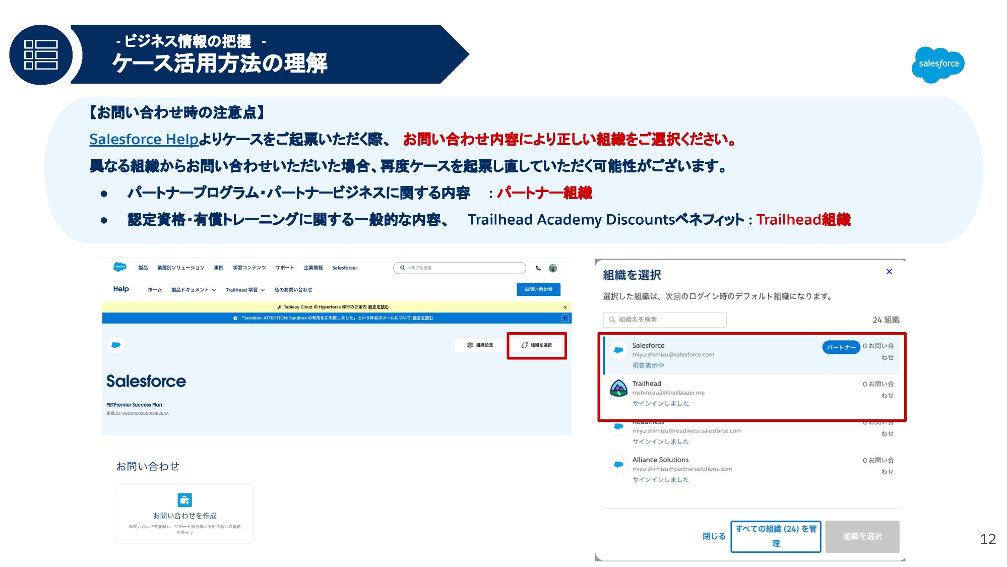The height and width of the screenshot is (567, 1007).
Task: Dismiss the yellow Tableau Cloud banner
Action: click(x=565, y=307)
